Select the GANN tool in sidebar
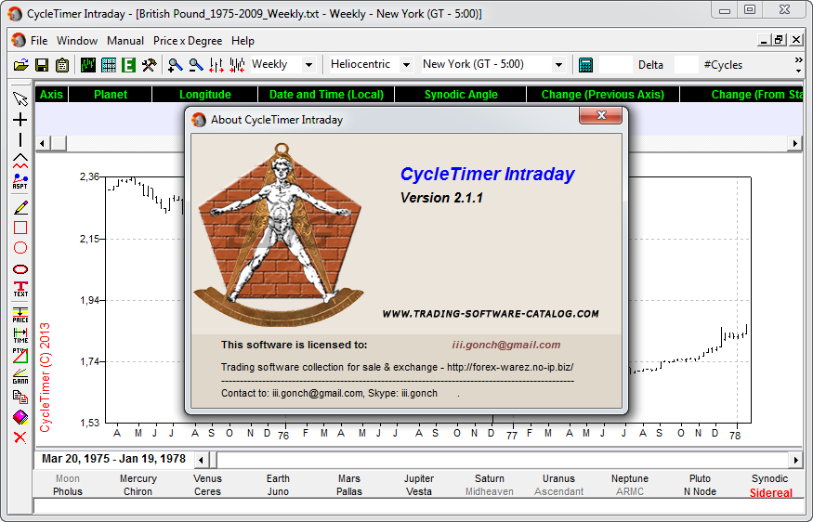This screenshot has height=522, width=813. point(20,376)
